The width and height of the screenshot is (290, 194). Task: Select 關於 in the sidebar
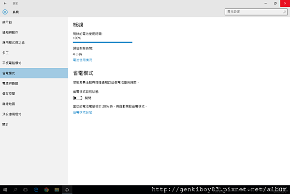(x=34, y=124)
